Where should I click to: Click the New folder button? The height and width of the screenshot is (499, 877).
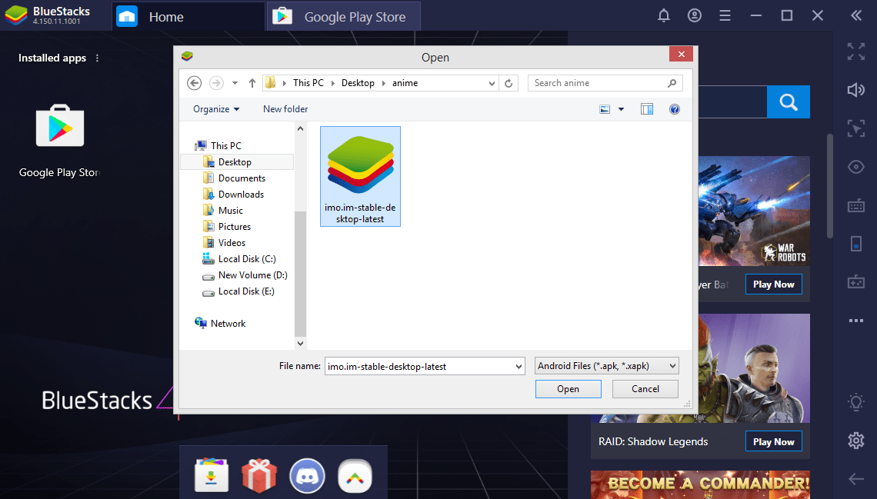tap(285, 109)
